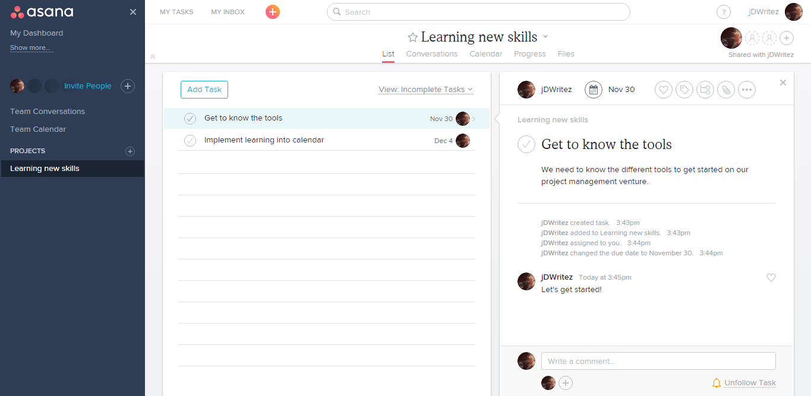Open the project title dropdown arrow
The image size is (811, 396).
(545, 37)
